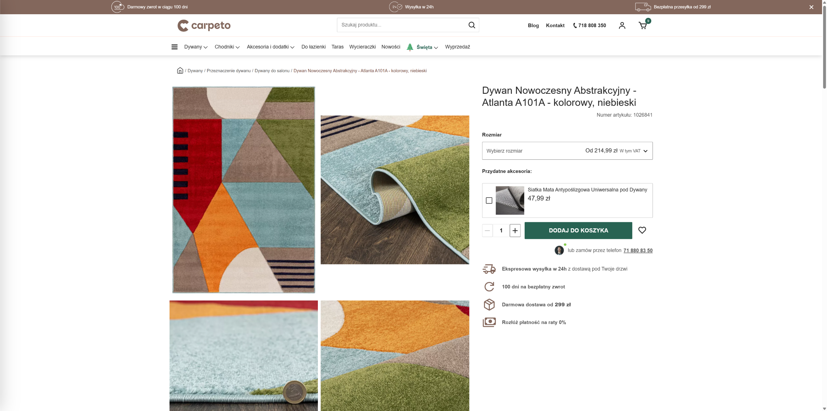
Task: Open the shopping cart icon
Action: pos(643,26)
